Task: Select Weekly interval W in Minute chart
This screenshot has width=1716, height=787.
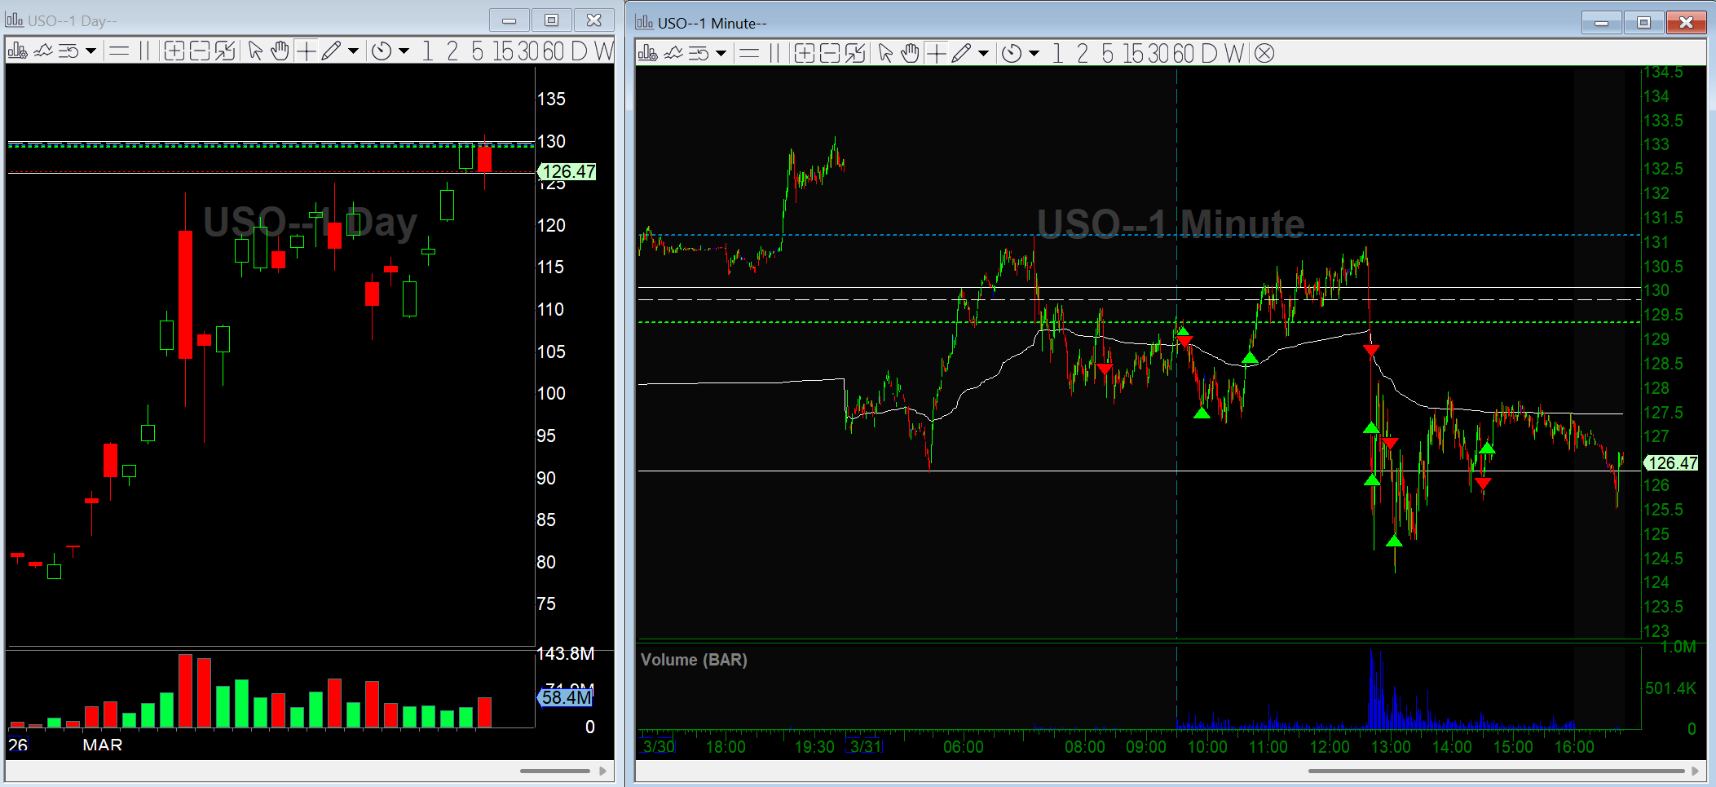Action: point(1235,53)
